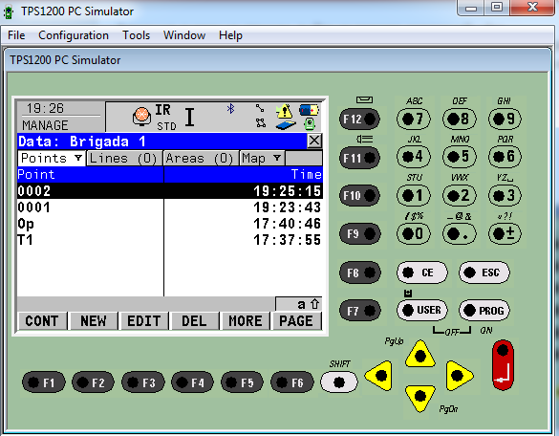Click numeric key 5 (MNO)
The height and width of the screenshot is (436, 559).
(460, 157)
